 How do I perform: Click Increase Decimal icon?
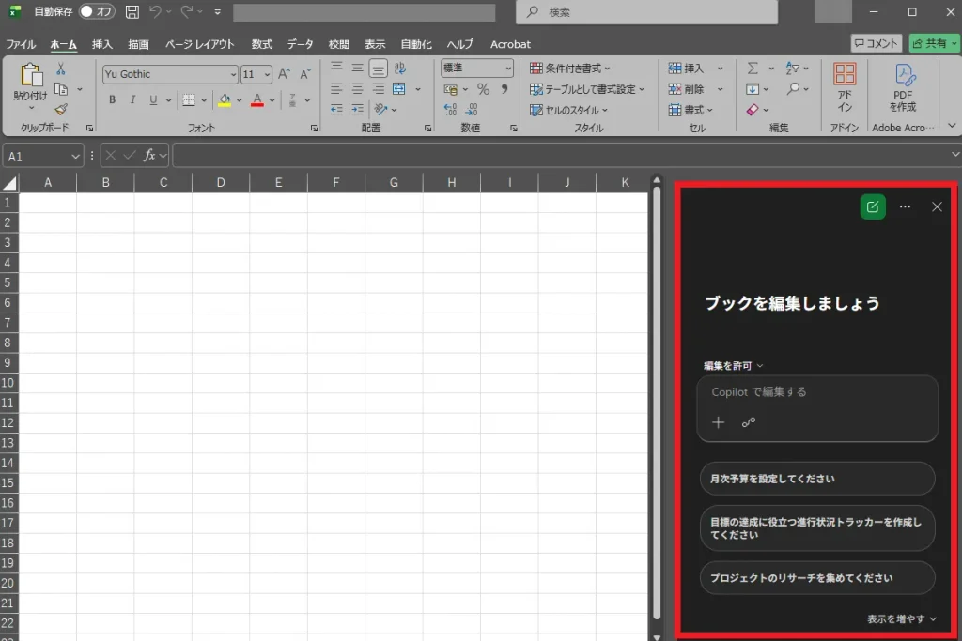tap(450, 110)
